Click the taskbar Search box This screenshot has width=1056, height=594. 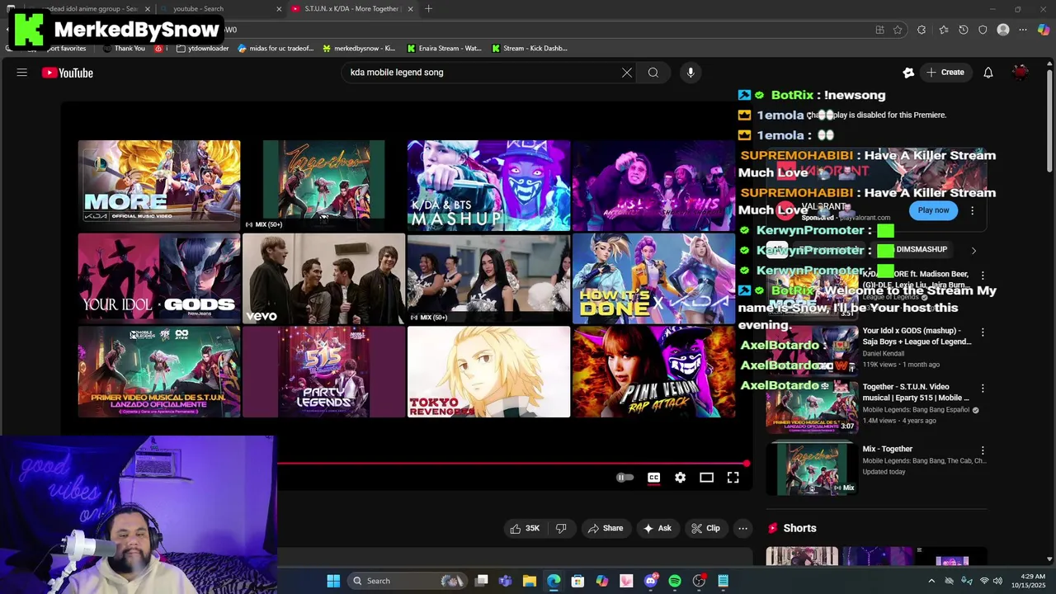coord(408,581)
